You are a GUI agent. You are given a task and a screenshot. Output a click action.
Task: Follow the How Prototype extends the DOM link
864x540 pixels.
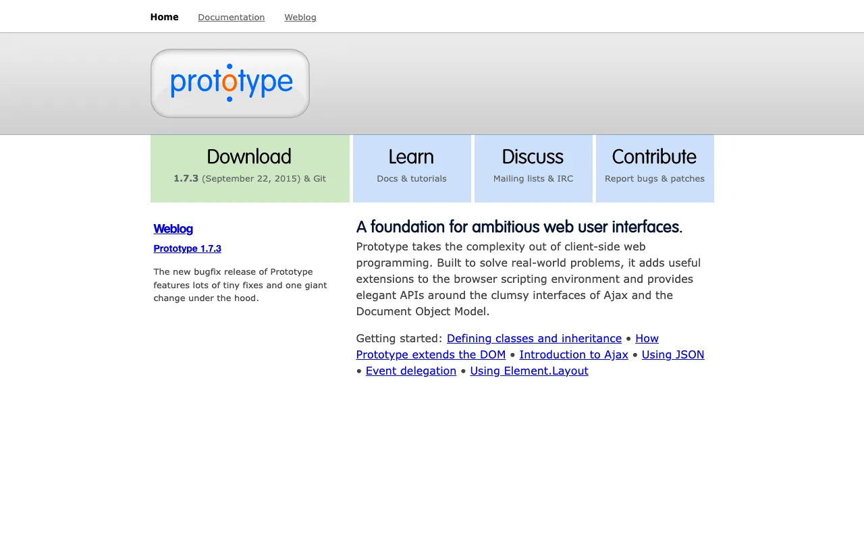(431, 354)
